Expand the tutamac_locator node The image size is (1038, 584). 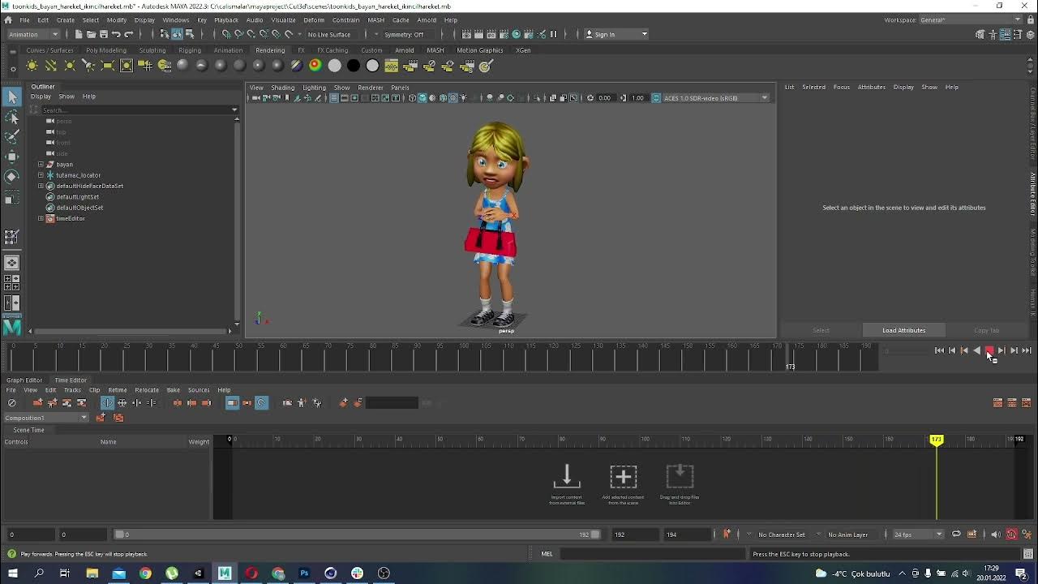tap(41, 175)
